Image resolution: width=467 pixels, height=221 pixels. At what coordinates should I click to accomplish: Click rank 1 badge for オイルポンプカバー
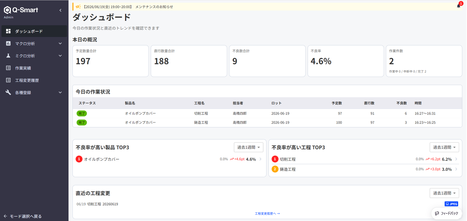(x=79, y=159)
